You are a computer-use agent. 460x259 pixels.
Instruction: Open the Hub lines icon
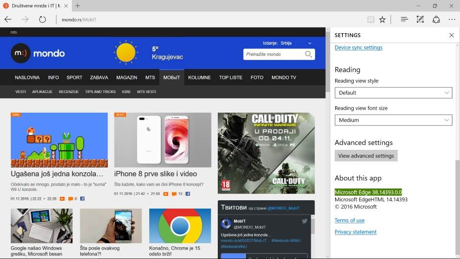click(x=404, y=20)
